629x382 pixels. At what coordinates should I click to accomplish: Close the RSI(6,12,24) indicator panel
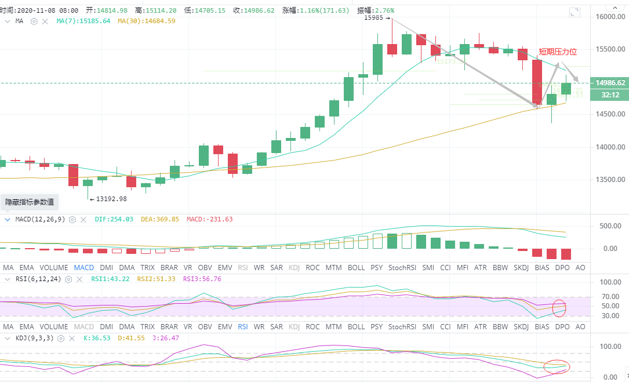click(79, 279)
